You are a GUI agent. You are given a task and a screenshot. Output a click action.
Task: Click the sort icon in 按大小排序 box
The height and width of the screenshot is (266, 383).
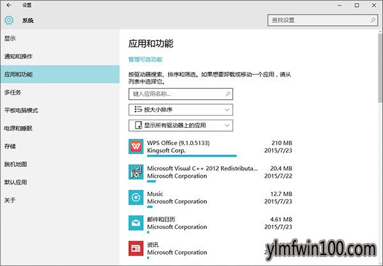[x=139, y=109]
